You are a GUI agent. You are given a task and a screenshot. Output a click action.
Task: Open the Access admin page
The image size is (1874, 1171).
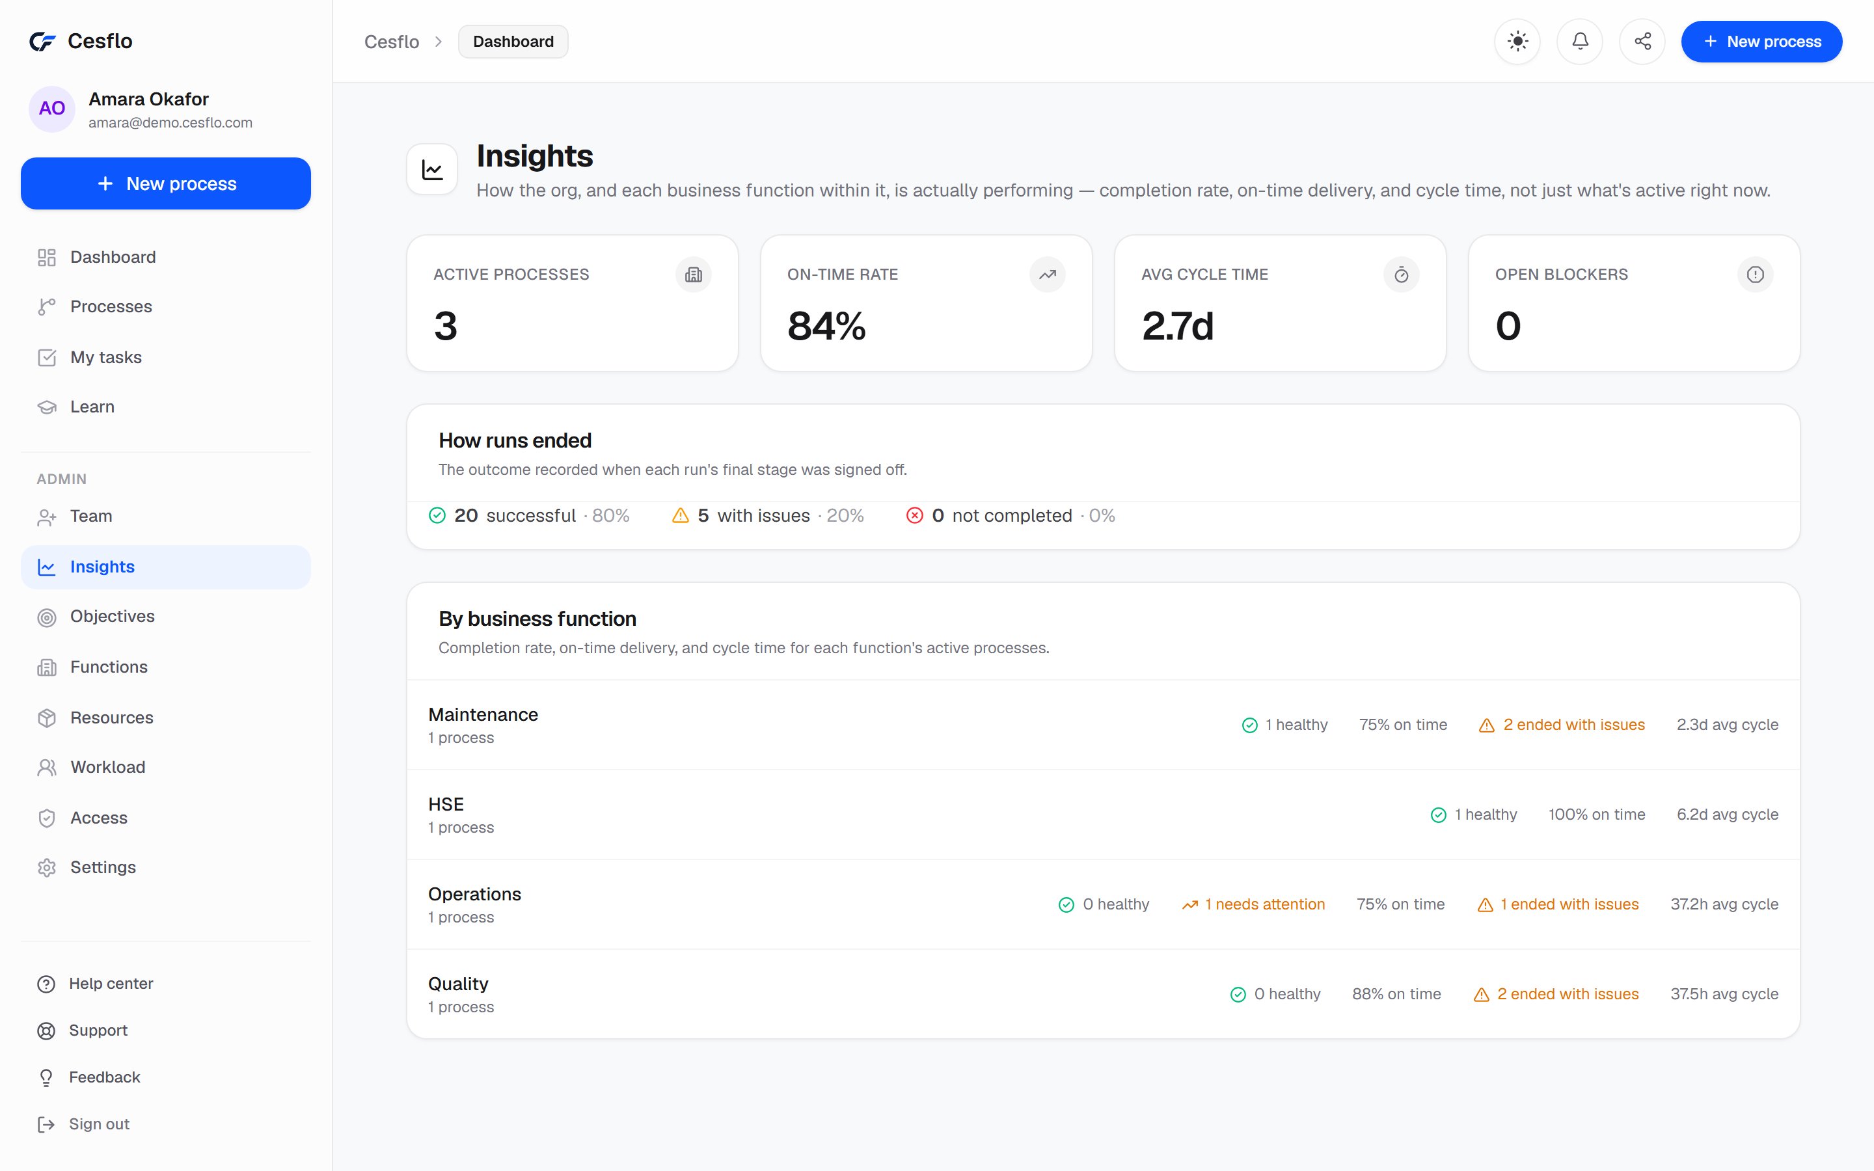(166, 818)
